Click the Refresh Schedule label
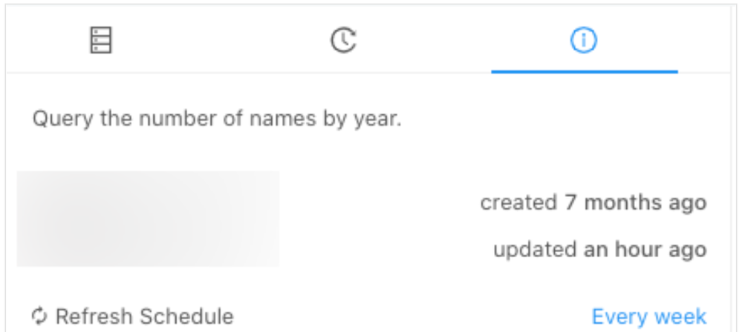 point(144,316)
